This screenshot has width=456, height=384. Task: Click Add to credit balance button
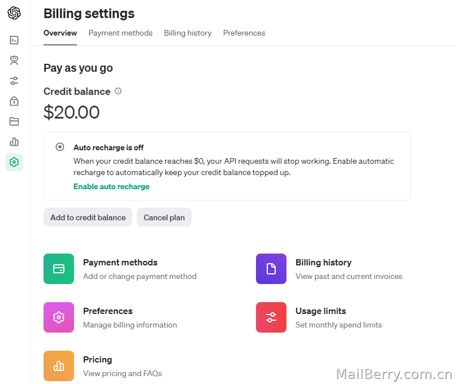pos(88,217)
